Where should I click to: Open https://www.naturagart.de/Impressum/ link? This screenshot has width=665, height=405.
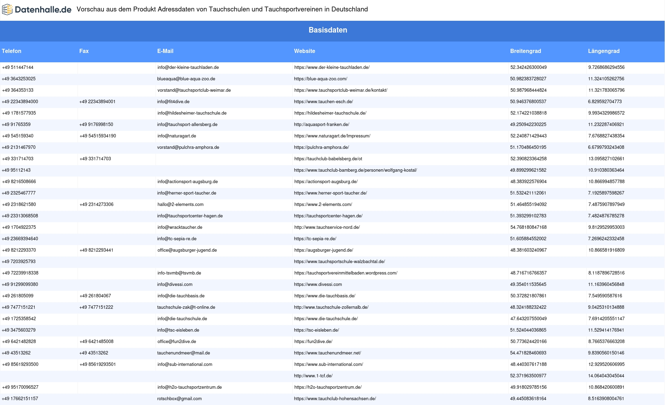pos(332,136)
